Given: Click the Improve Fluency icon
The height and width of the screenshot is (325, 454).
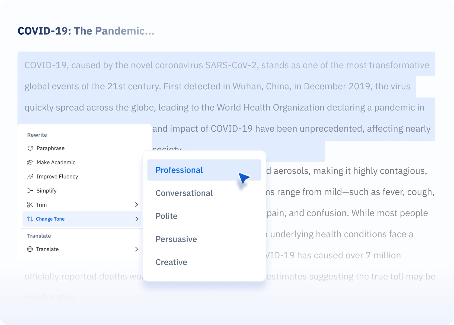Looking at the screenshot, I should pyautogui.click(x=30, y=177).
